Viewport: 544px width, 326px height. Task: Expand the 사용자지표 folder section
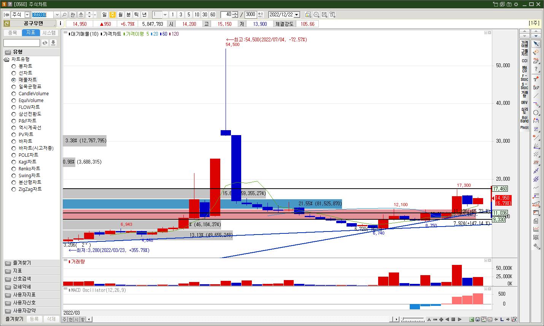coord(32,295)
